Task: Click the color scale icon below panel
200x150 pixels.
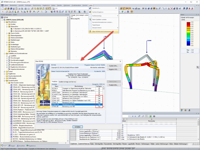Action: point(182,110)
